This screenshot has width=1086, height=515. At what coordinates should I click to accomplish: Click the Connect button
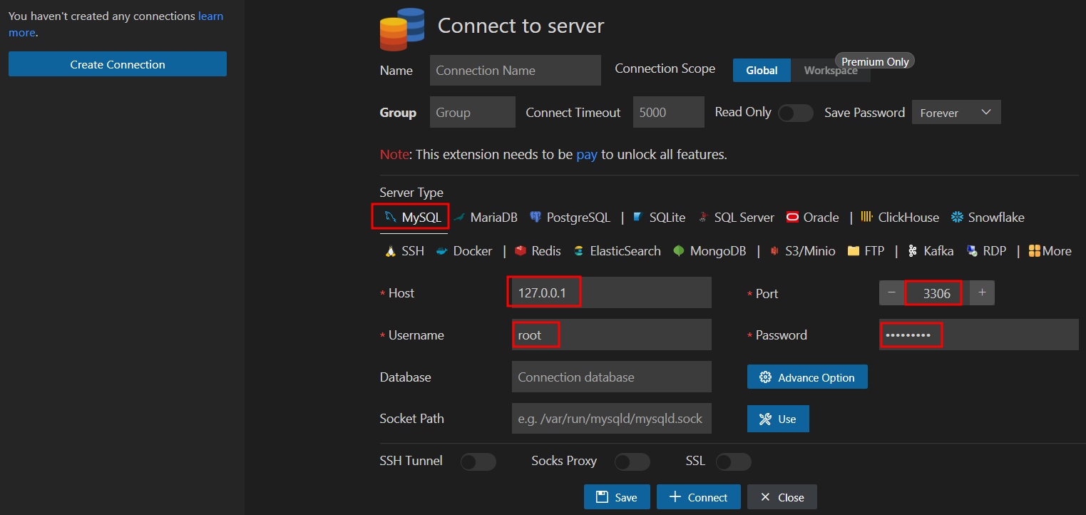click(699, 497)
